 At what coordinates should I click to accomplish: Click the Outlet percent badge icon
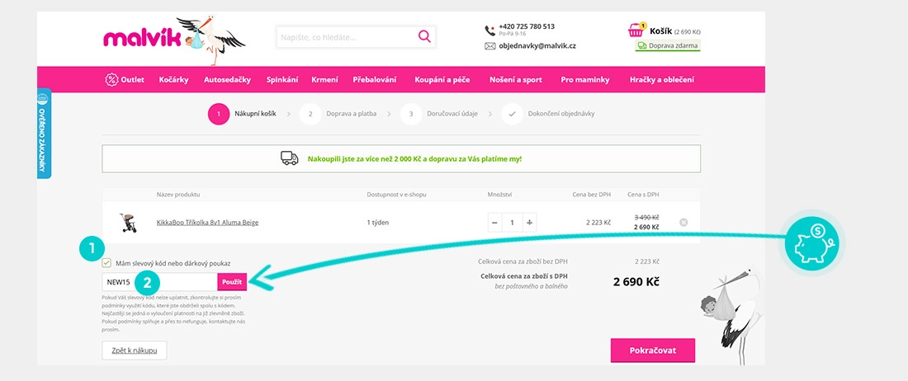tap(111, 80)
